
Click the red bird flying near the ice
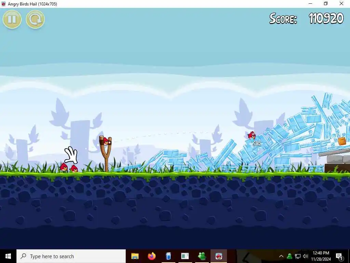click(252, 135)
